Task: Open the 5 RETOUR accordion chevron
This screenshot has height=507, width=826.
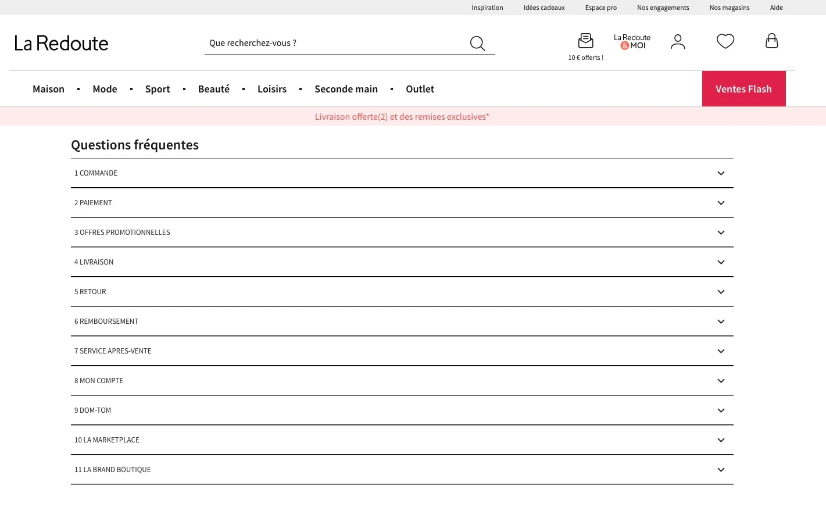Action: tap(721, 292)
